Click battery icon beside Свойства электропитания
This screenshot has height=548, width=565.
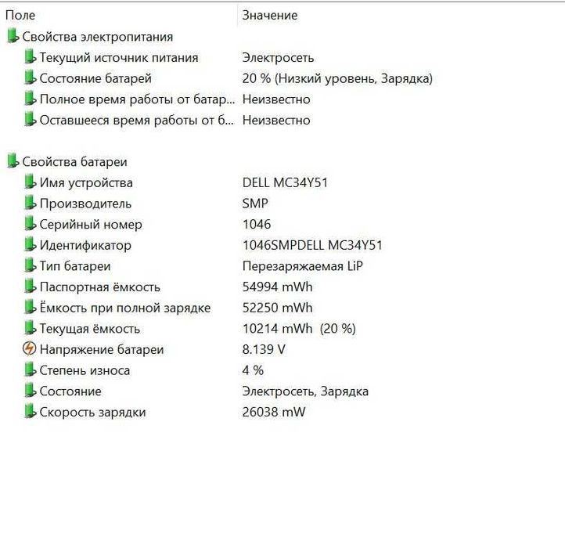pos(13,36)
